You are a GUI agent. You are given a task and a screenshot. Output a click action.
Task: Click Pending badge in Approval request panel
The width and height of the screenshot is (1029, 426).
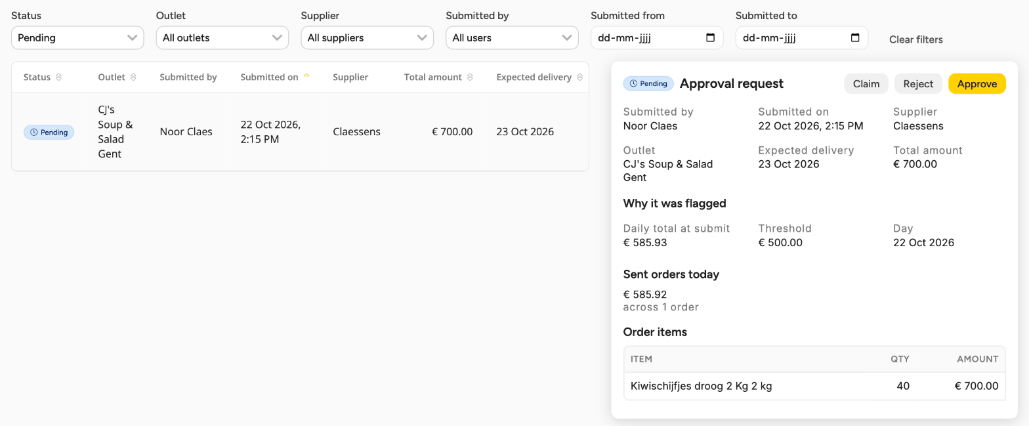pos(648,83)
